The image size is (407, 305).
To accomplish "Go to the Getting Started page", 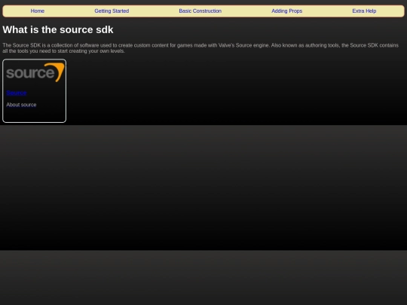I will pyautogui.click(x=112, y=11).
